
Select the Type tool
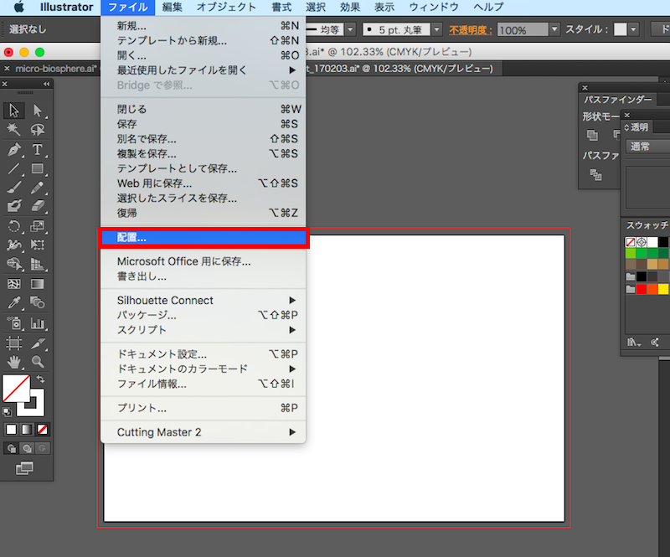pyautogui.click(x=38, y=150)
